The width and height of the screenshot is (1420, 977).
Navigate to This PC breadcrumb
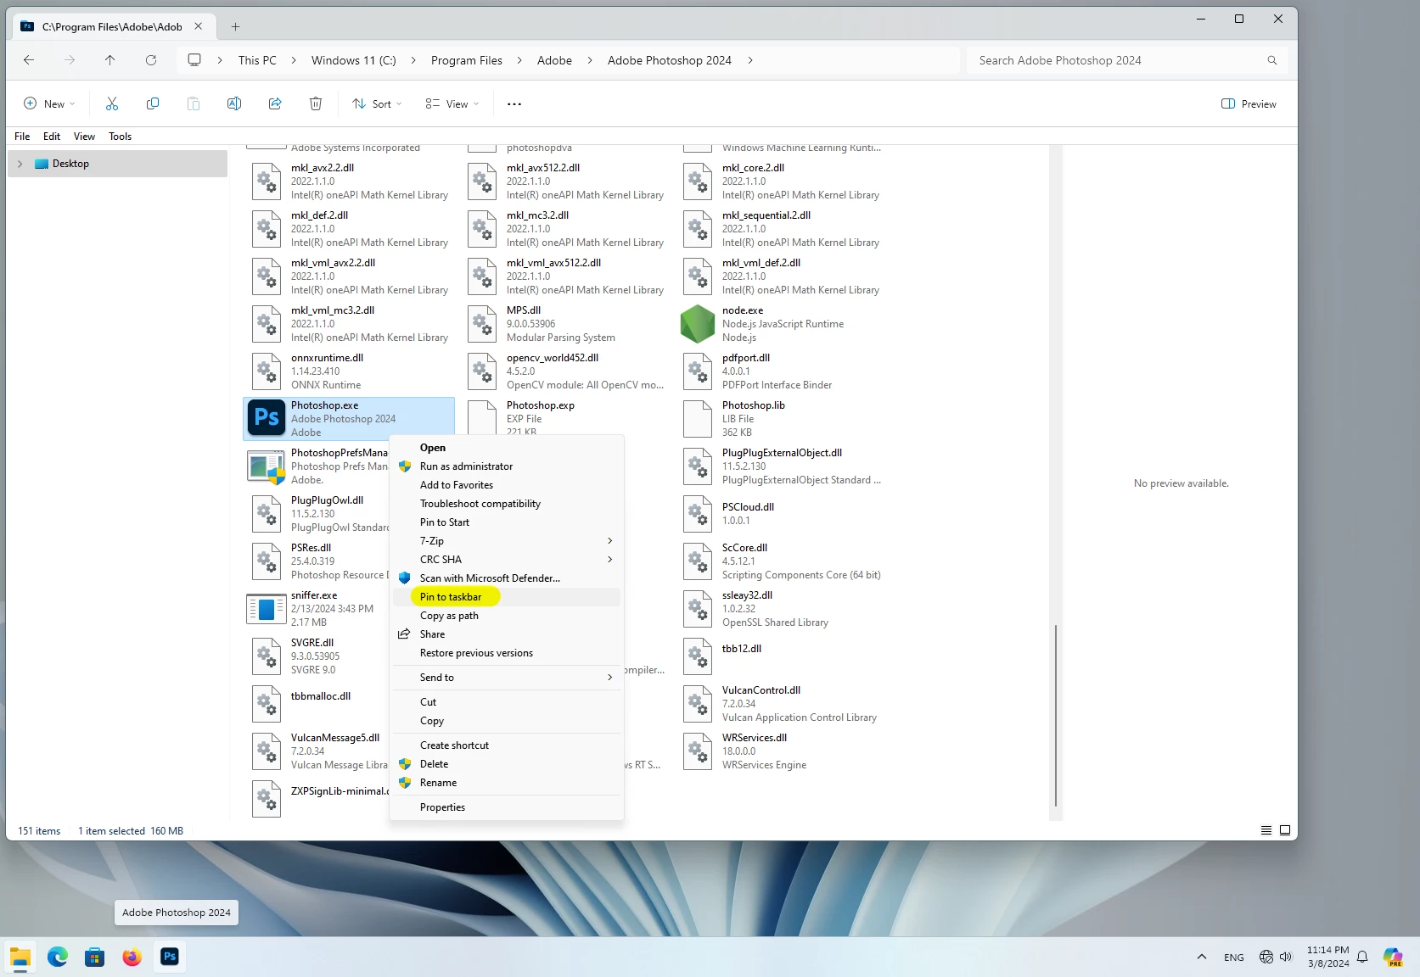257,60
